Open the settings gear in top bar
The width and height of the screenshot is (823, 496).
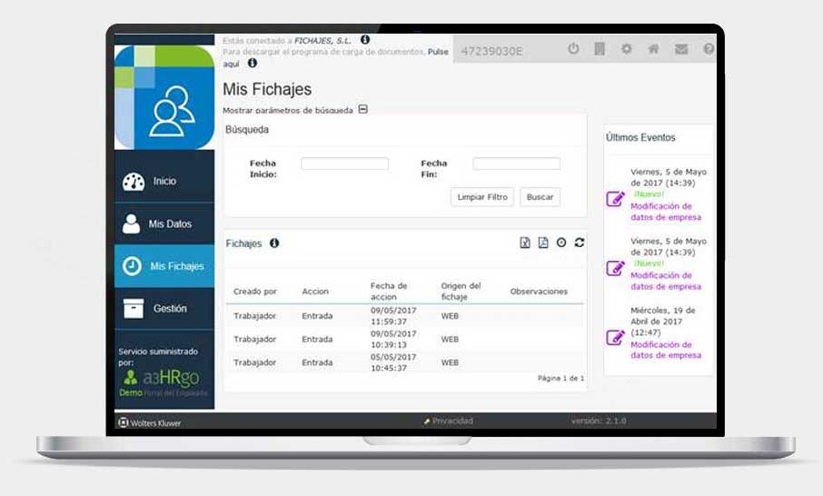tap(626, 49)
